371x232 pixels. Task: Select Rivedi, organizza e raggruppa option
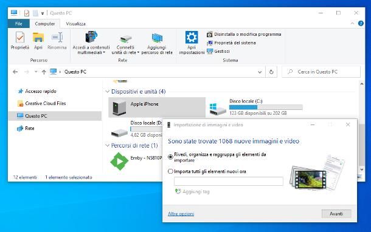point(170,157)
